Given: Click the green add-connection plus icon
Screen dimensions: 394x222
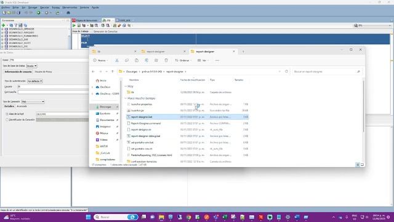Looking at the screenshot, I should pos(3,25).
